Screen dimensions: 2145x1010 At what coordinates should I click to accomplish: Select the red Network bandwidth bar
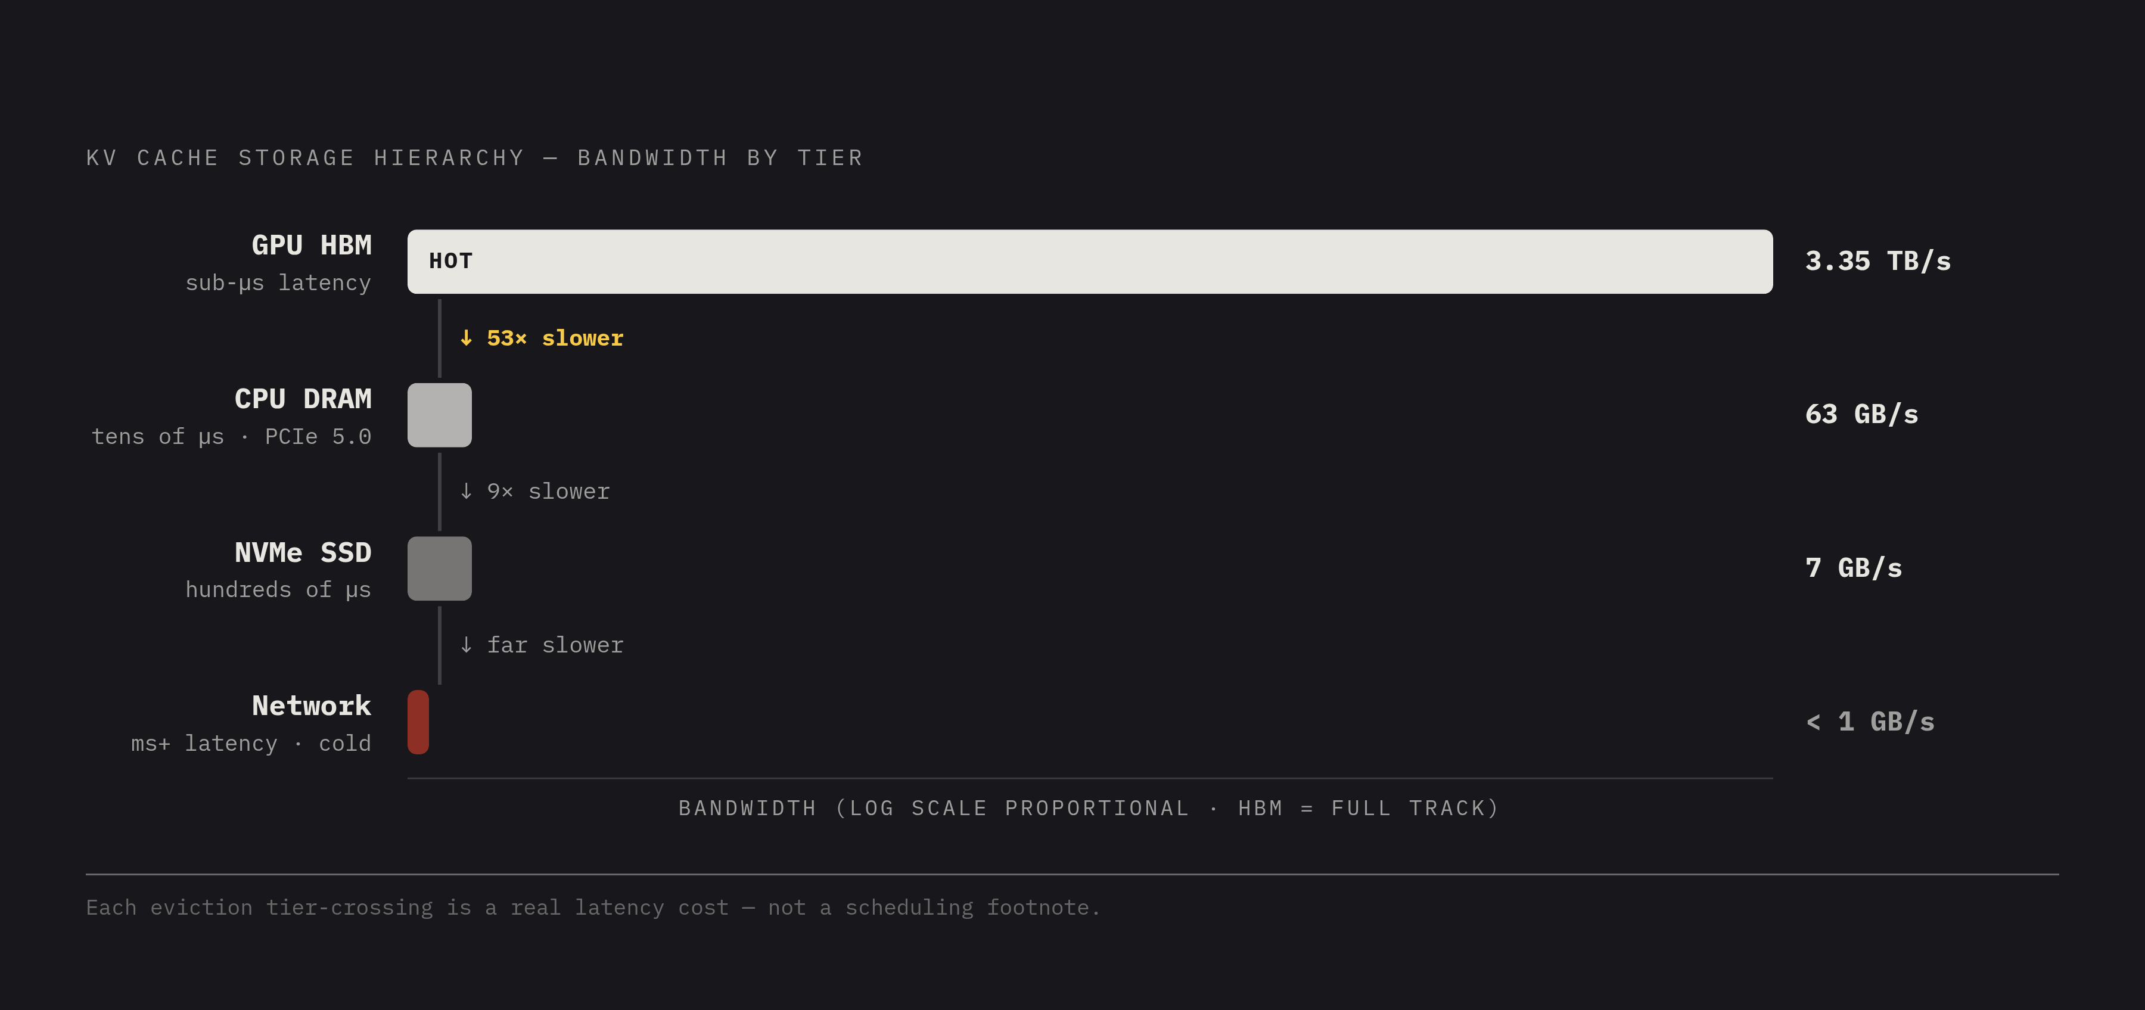pos(418,722)
